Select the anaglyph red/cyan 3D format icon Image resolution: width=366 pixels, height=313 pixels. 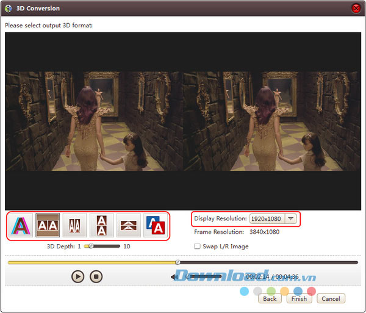click(x=21, y=226)
